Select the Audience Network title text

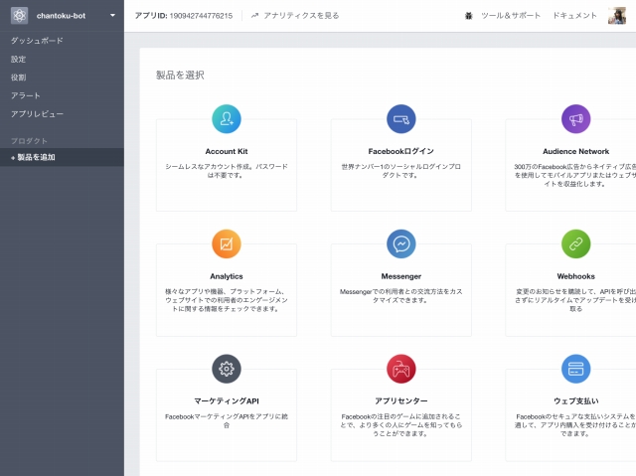click(x=576, y=151)
